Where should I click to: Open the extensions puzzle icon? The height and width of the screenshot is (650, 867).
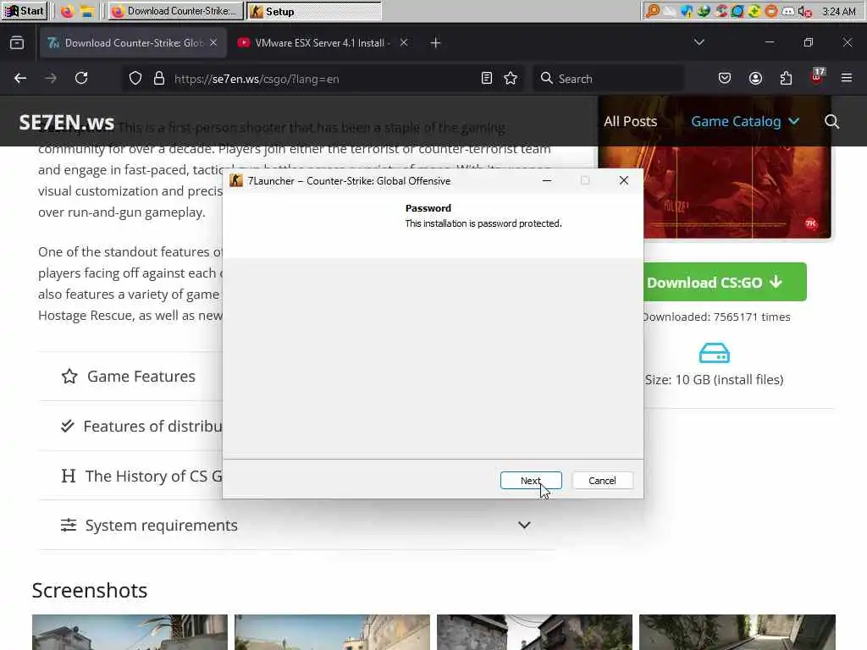click(x=786, y=79)
